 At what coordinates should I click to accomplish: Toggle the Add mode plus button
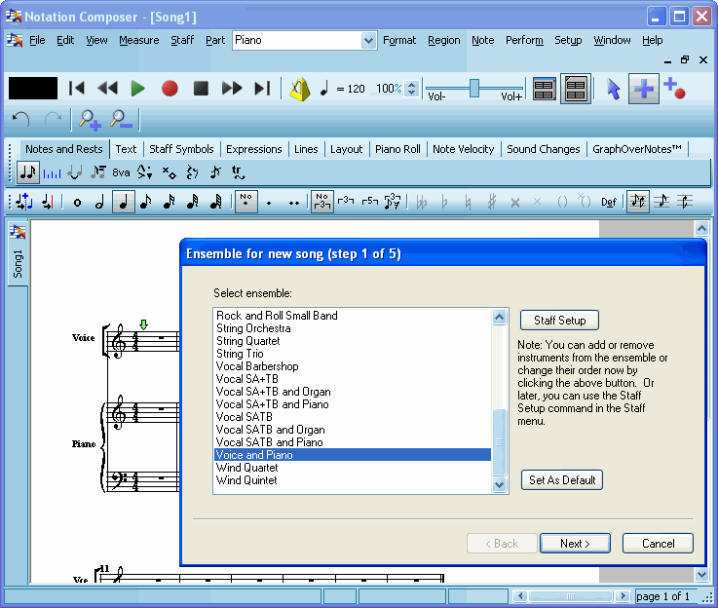[x=643, y=89]
